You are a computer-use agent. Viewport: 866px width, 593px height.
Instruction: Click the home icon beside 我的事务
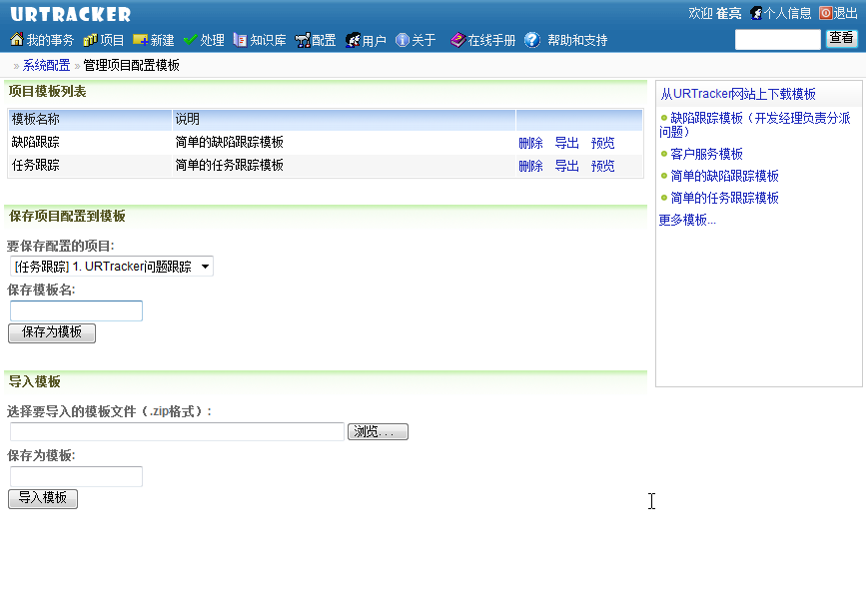[17, 39]
